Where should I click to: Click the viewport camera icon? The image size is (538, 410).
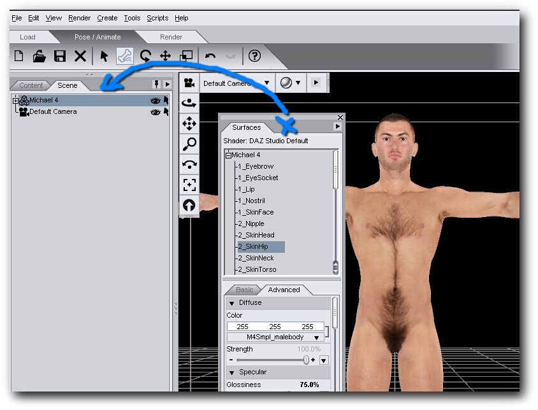(189, 83)
